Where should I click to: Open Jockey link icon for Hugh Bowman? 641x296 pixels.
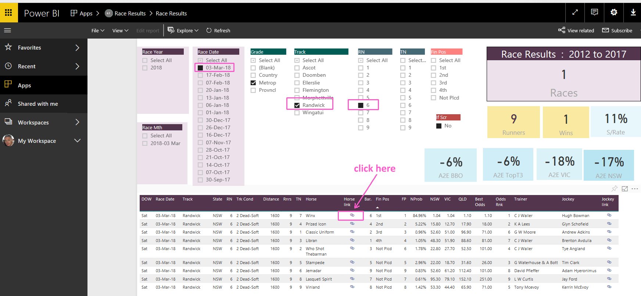609,215
